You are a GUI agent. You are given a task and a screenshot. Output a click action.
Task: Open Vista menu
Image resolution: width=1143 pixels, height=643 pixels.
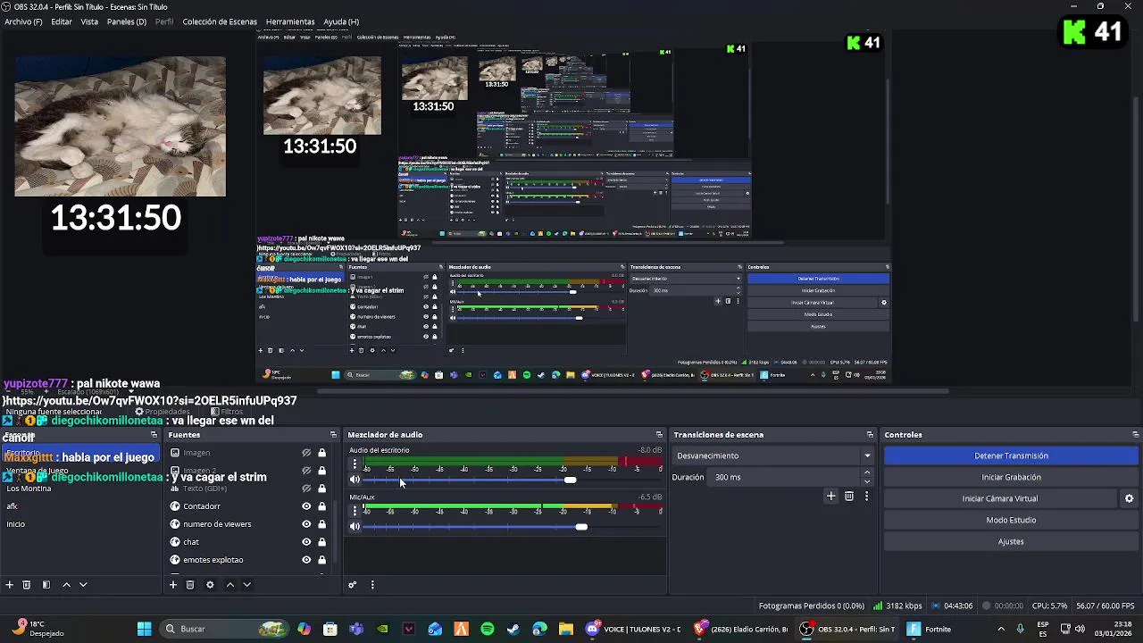(89, 21)
